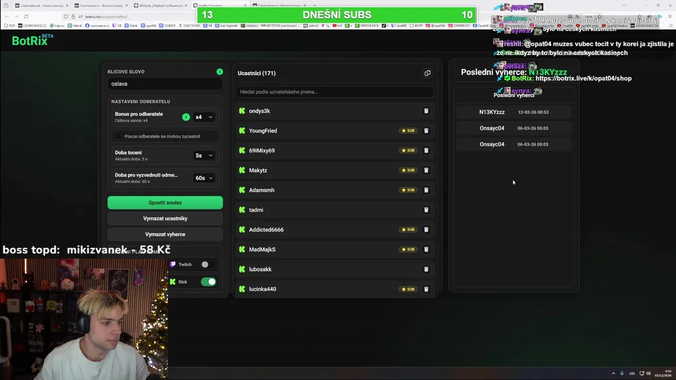Disable the Kick platform switch

click(208, 282)
